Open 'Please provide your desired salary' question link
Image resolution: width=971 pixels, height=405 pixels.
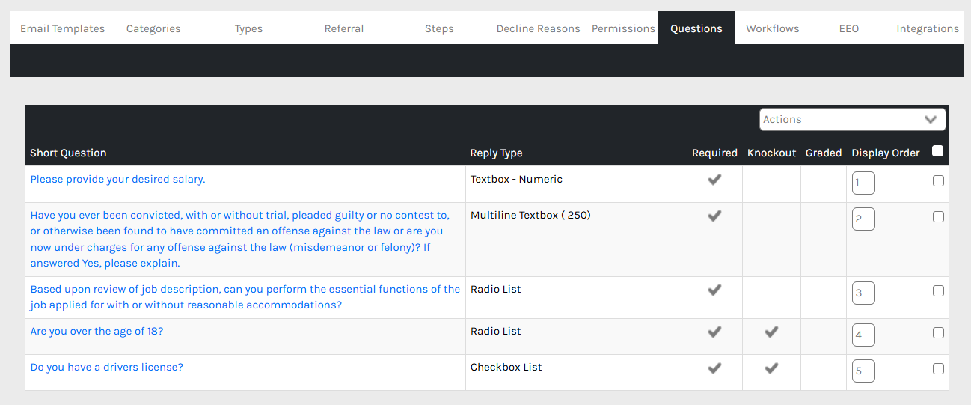[x=117, y=180]
